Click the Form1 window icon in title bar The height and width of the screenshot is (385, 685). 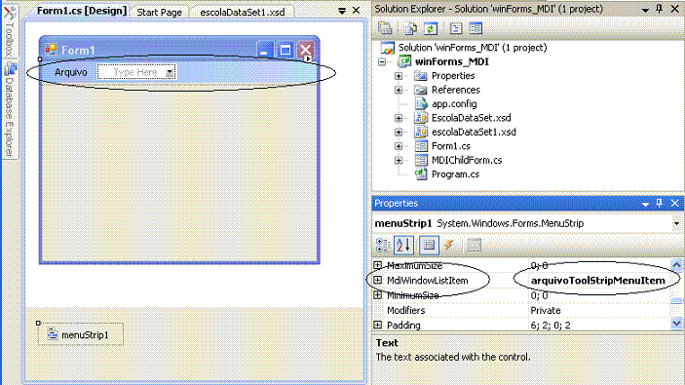51,50
